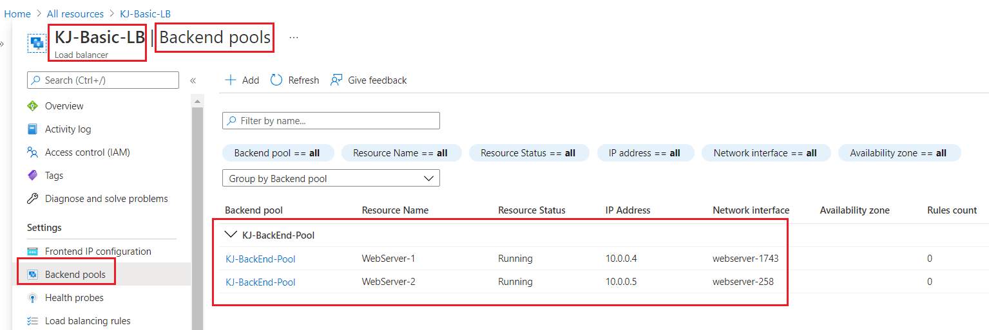
Task: Click the Add button
Action: coord(242,80)
